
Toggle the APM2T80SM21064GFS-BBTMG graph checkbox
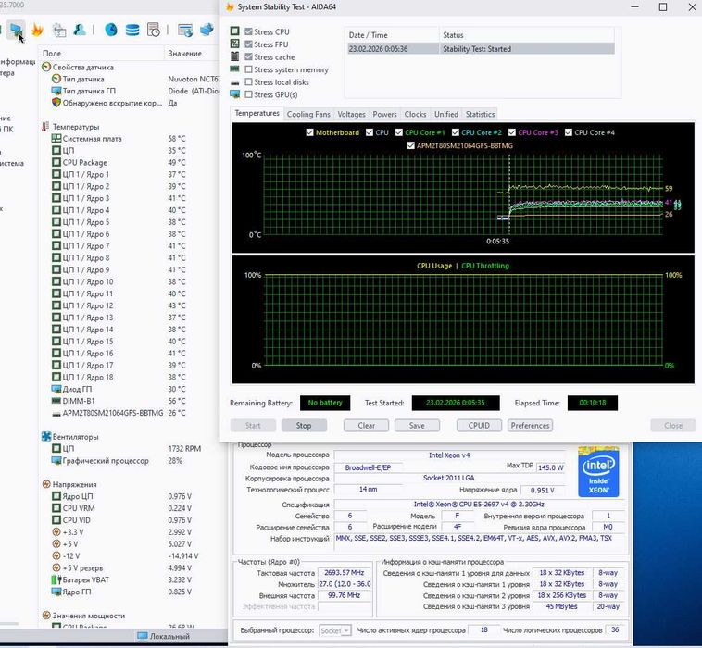tap(411, 145)
